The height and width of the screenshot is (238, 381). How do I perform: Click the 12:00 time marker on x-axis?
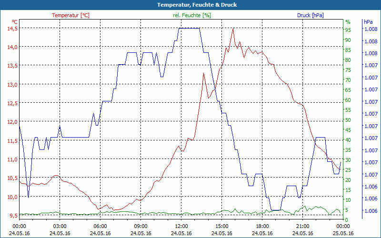(x=181, y=226)
